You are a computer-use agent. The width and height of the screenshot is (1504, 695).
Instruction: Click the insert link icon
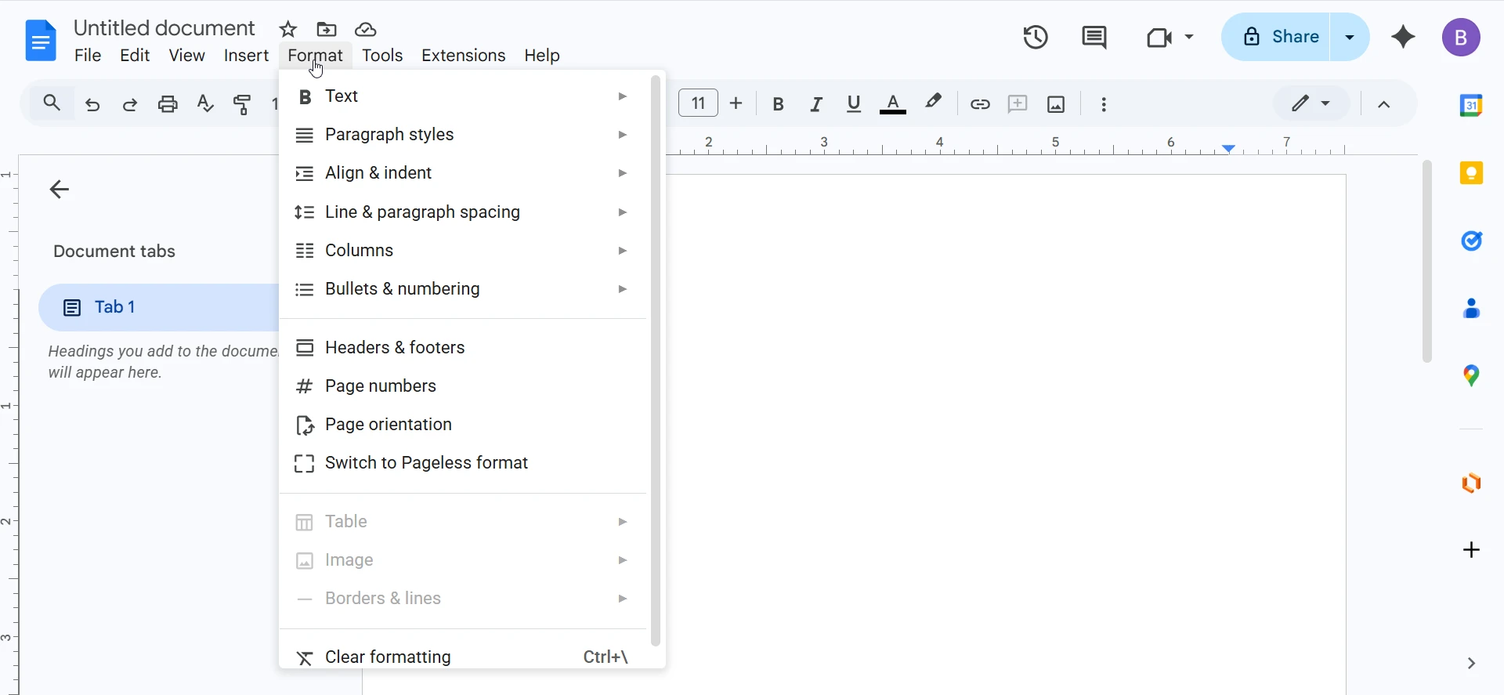[x=979, y=104]
